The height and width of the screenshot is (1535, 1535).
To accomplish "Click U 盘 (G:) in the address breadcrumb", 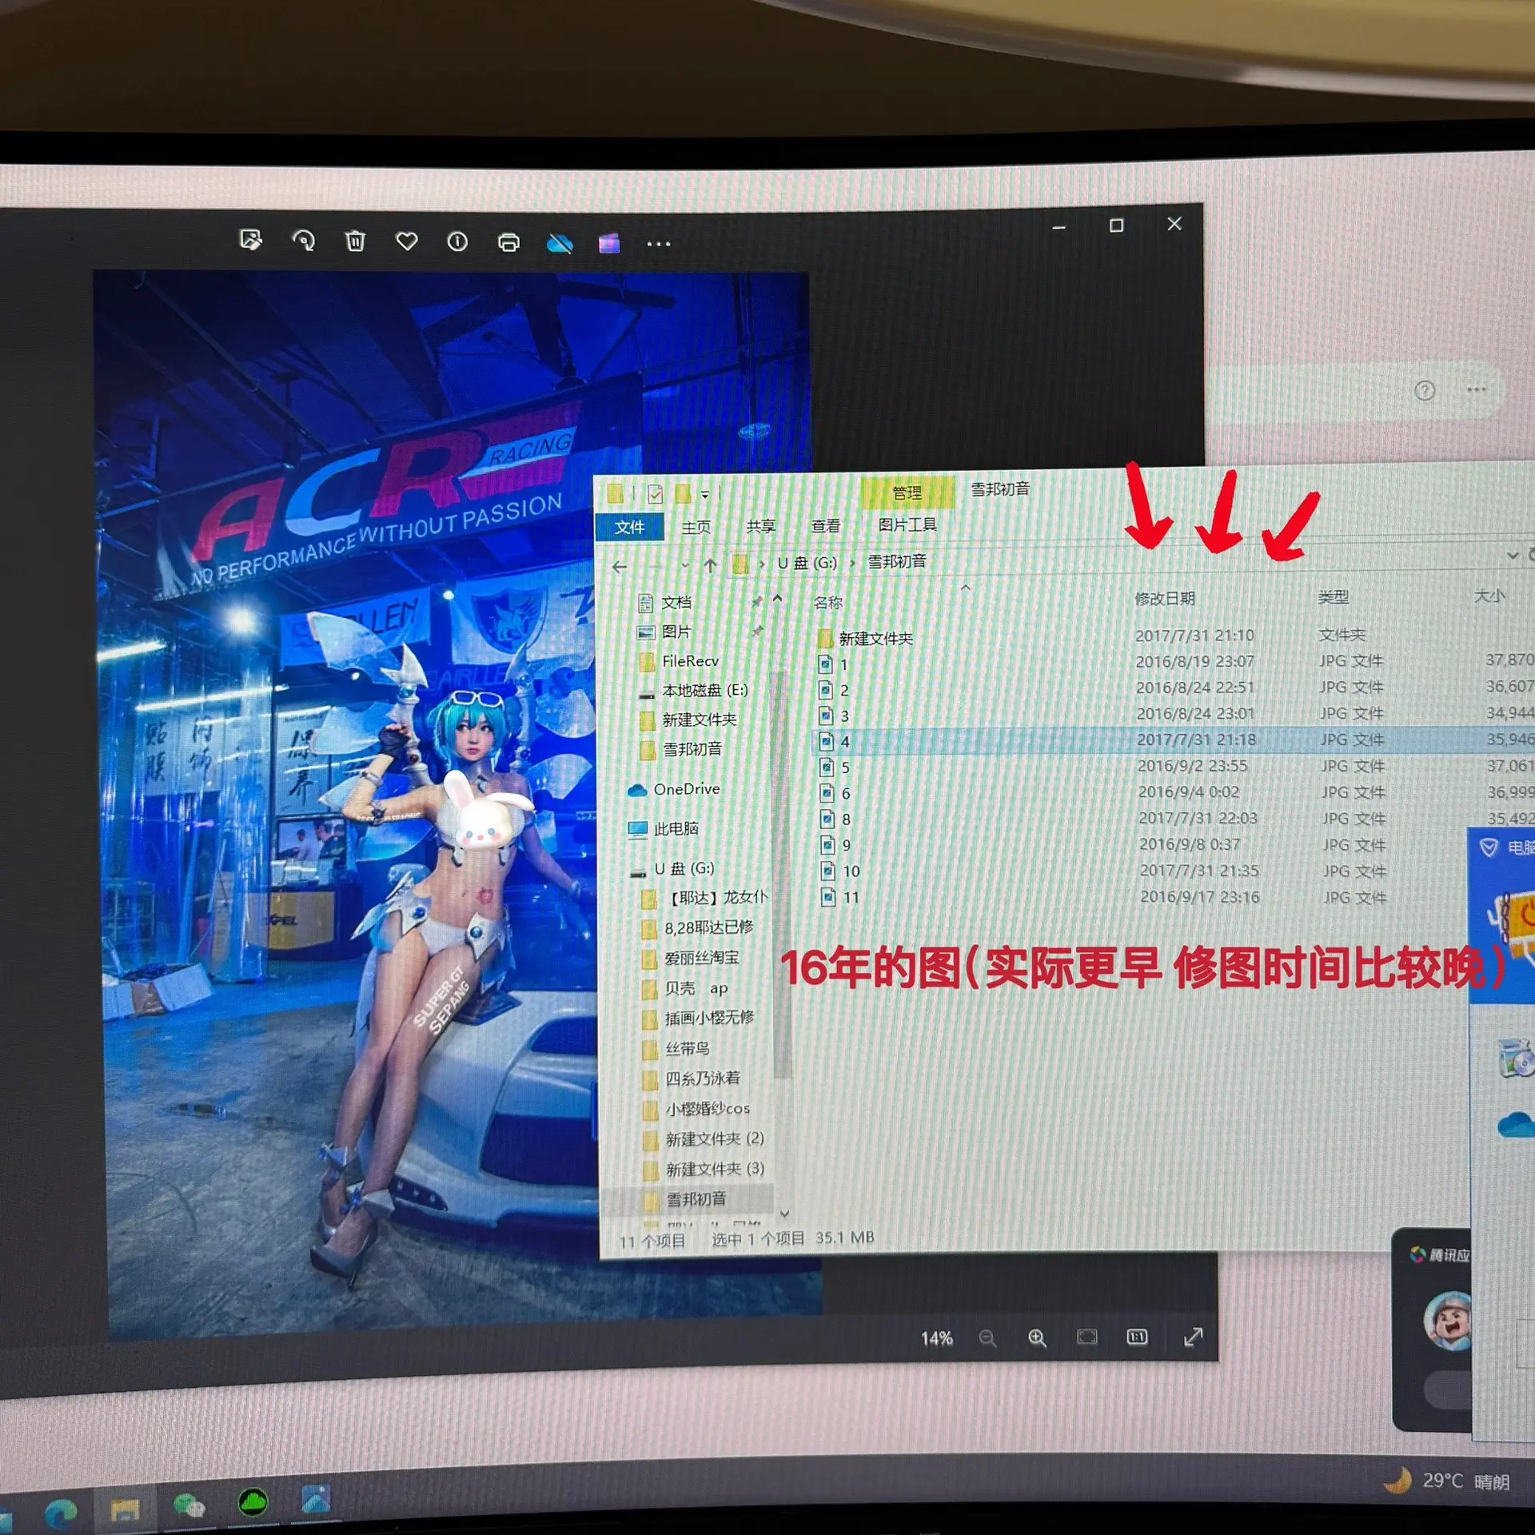I will tap(807, 563).
